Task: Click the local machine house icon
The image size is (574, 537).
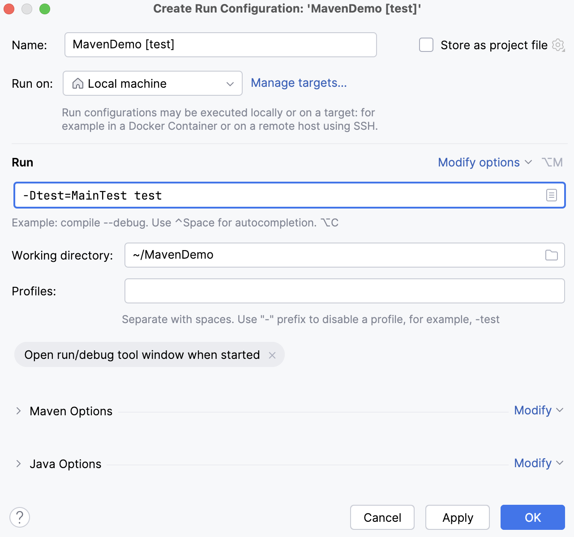Action: point(79,83)
